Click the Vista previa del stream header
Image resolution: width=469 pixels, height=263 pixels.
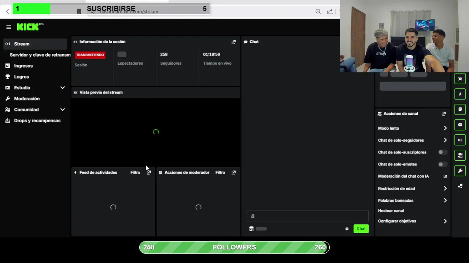(156, 92)
